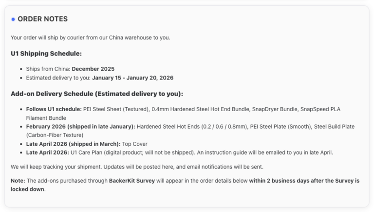Click Hardened Steel Hot Ends sizes text
This screenshot has height=212, width=374.
coord(192,126)
